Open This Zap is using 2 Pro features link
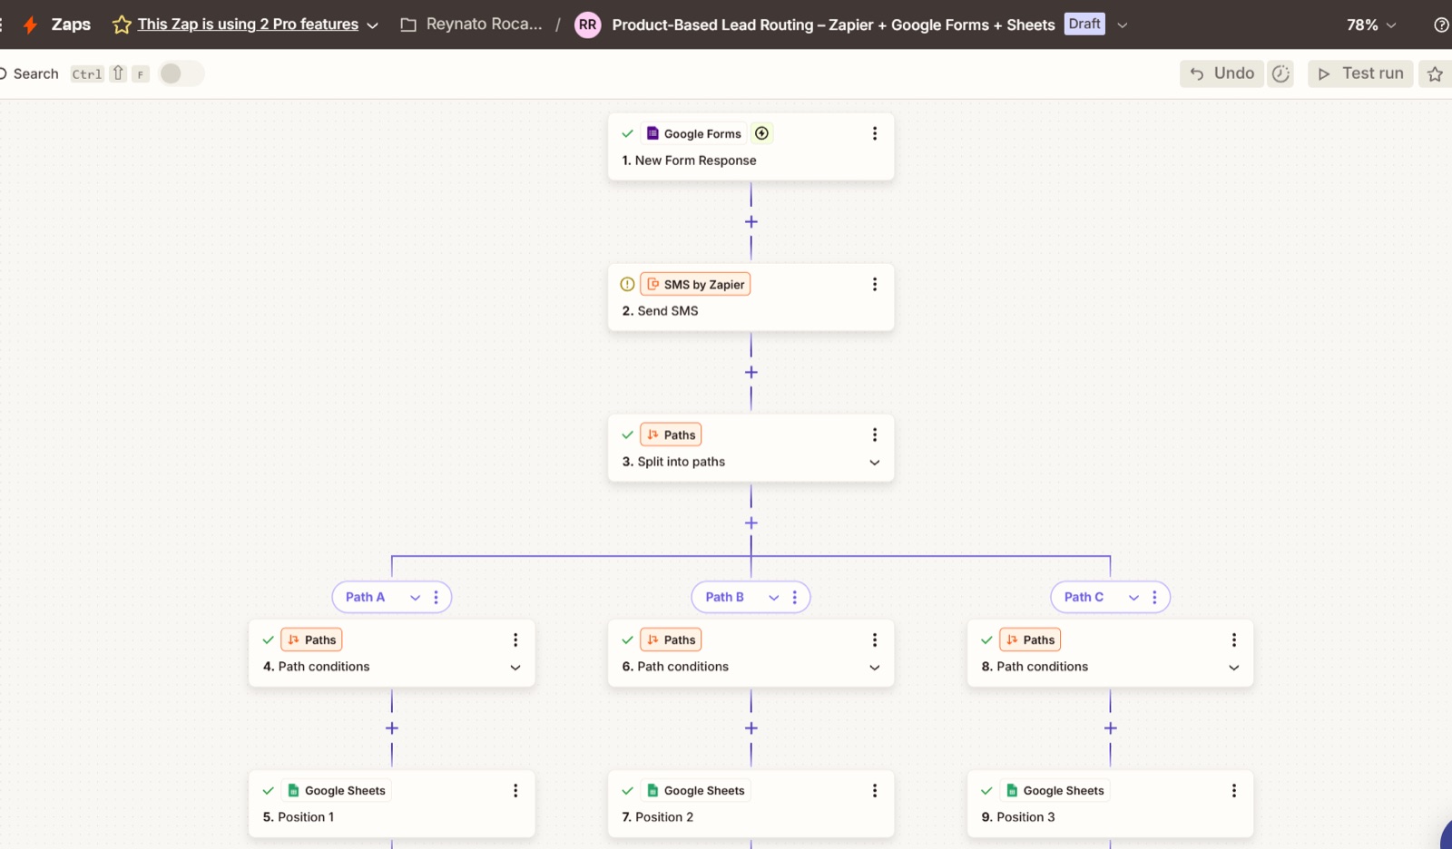Screen dimensions: 1452x849 click(x=248, y=24)
